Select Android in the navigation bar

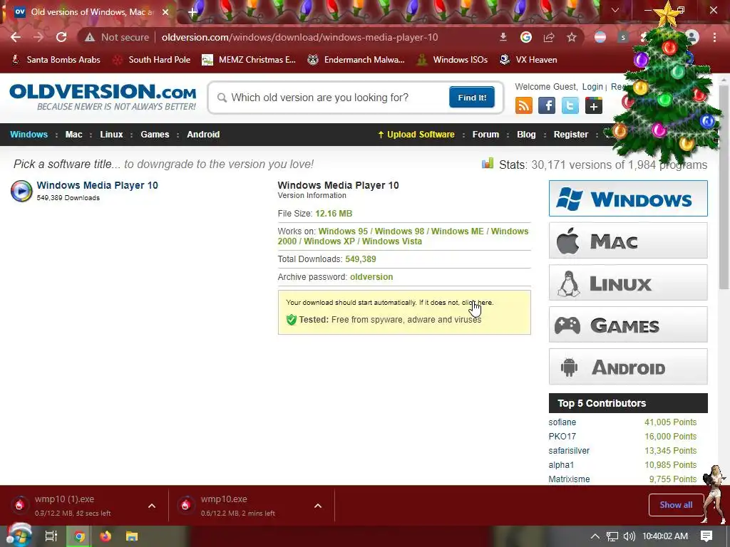[x=203, y=135]
